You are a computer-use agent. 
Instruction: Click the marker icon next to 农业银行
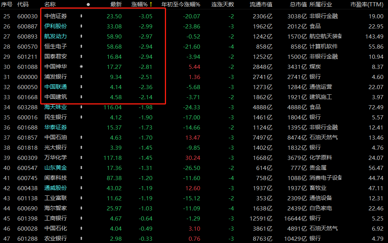(x=81, y=239)
